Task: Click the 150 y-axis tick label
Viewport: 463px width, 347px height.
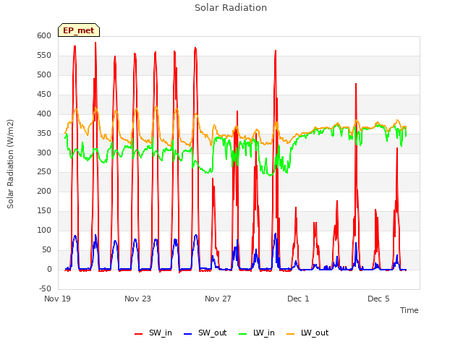Action: [44, 210]
